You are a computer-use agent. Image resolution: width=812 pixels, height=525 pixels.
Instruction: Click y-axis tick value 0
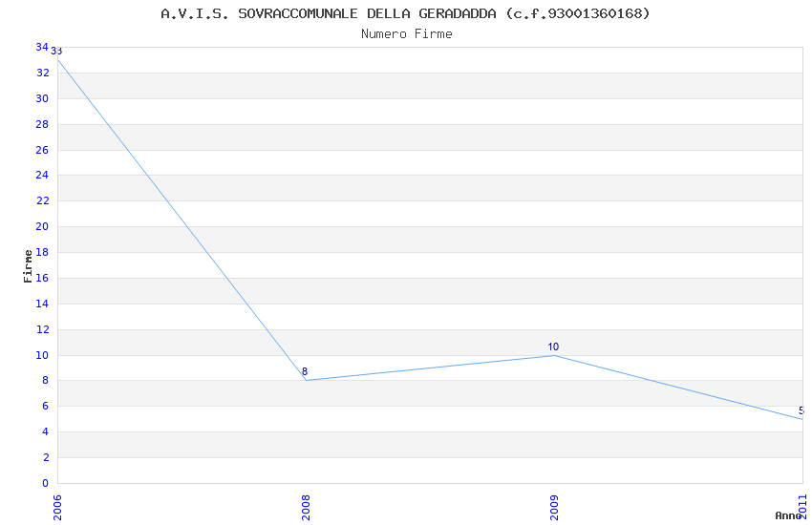pyautogui.click(x=46, y=483)
